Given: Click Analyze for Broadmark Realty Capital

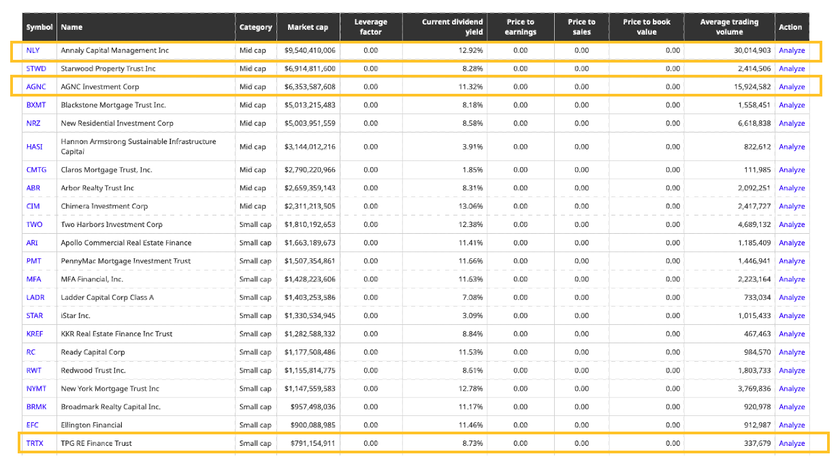Looking at the screenshot, I should point(792,407).
